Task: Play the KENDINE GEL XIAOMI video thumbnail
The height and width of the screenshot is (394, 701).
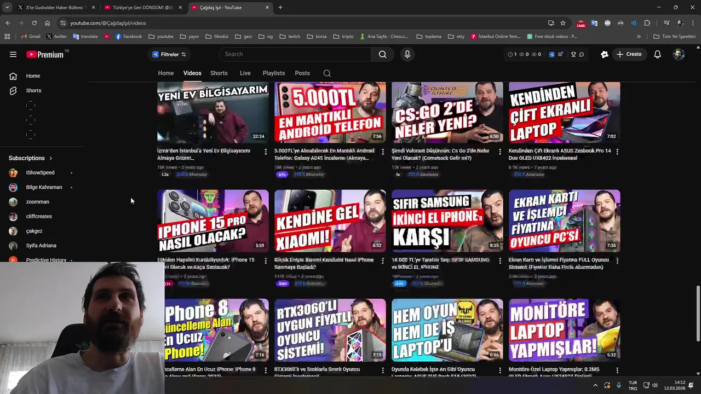Action: (330, 221)
